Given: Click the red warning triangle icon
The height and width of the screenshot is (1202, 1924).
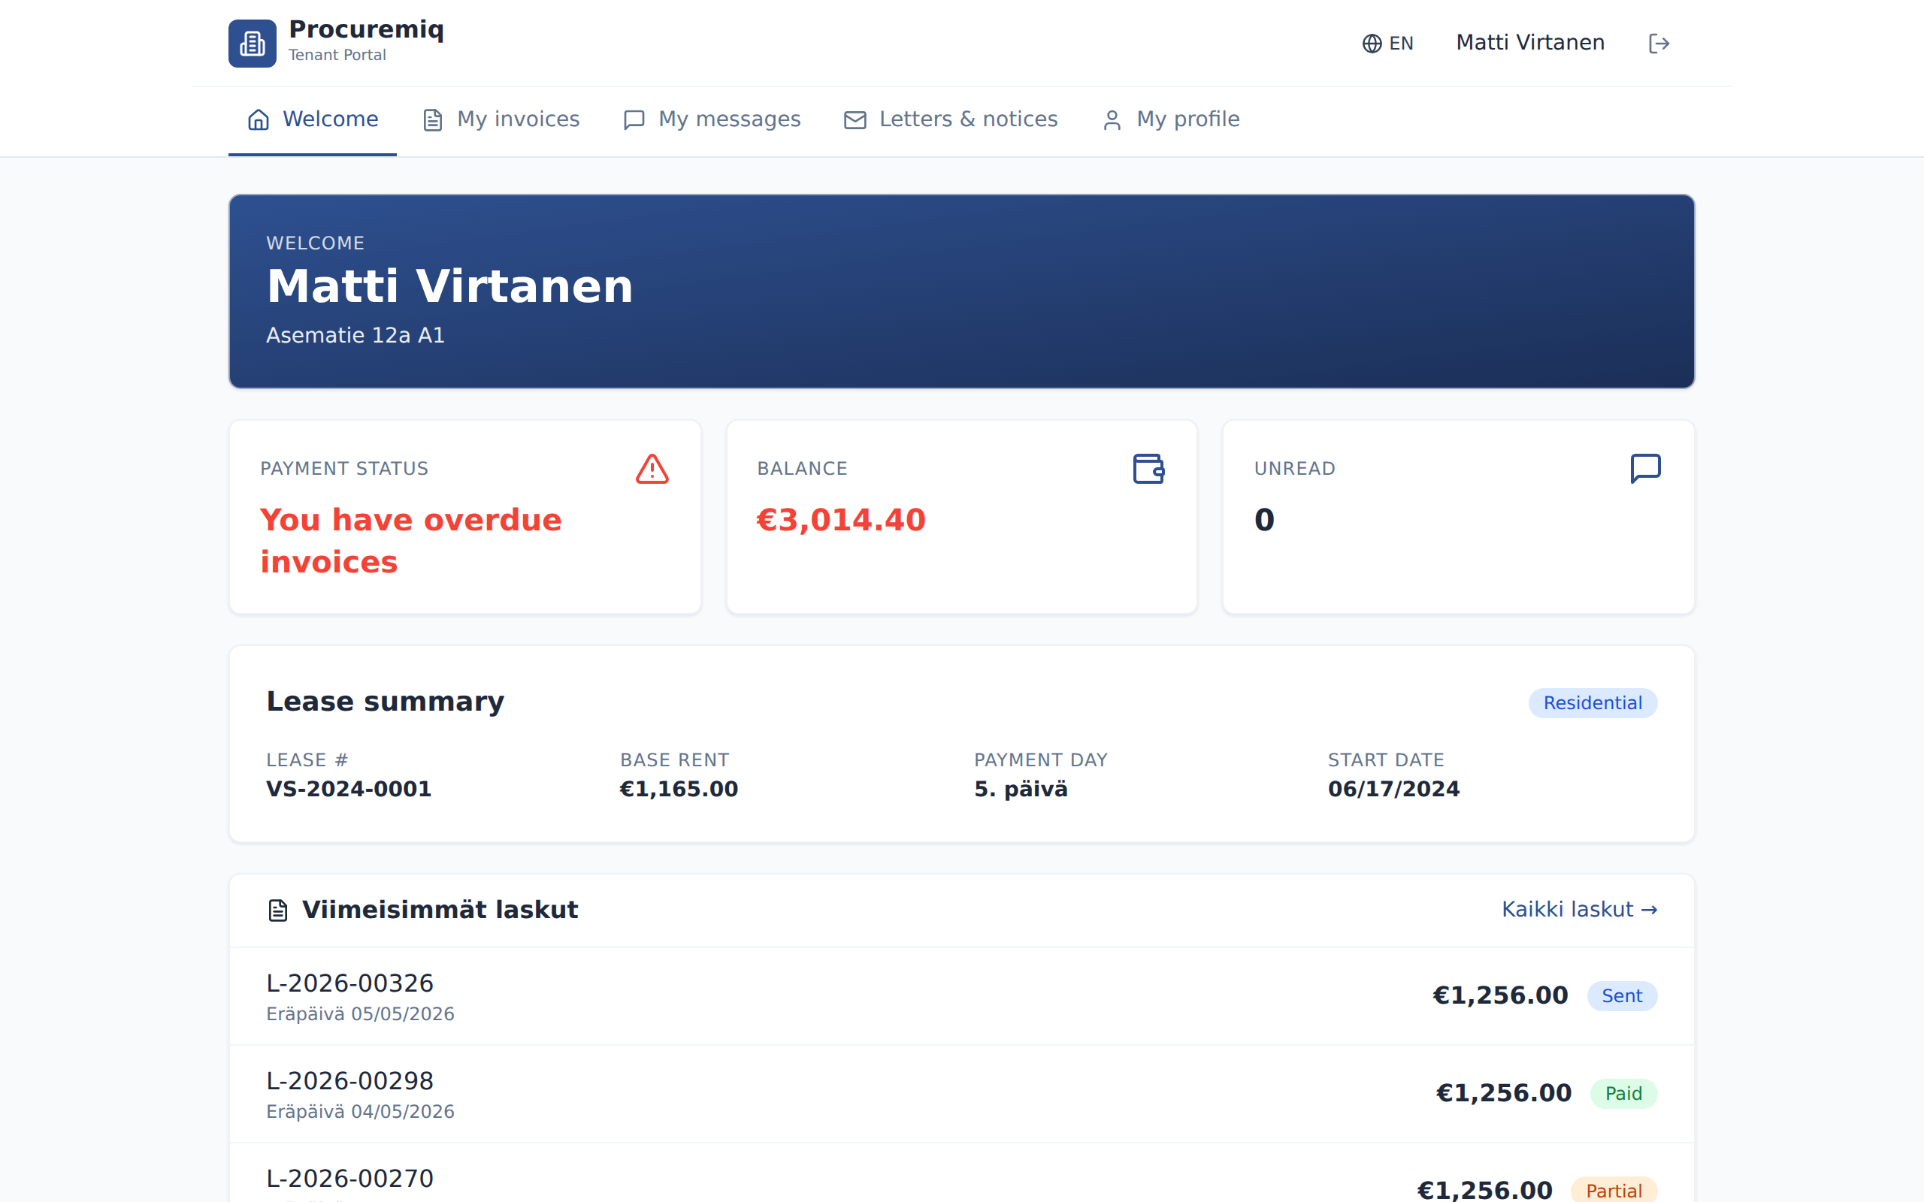Looking at the screenshot, I should click(652, 469).
